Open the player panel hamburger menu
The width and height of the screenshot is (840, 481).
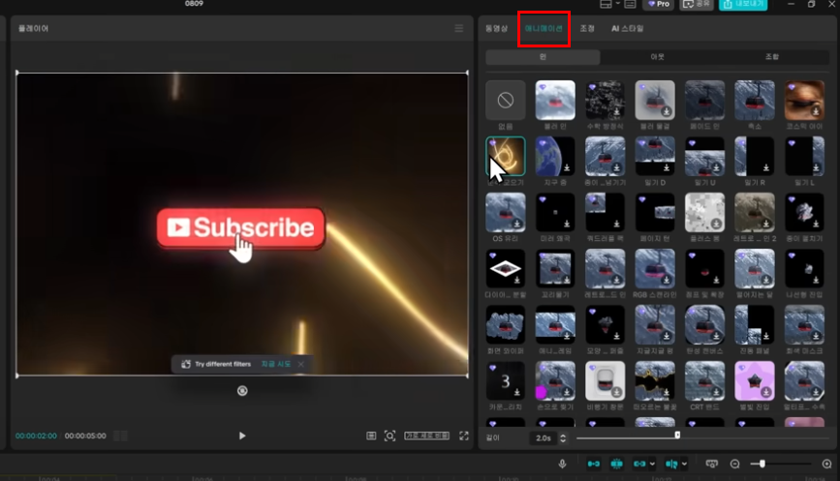coord(459,28)
